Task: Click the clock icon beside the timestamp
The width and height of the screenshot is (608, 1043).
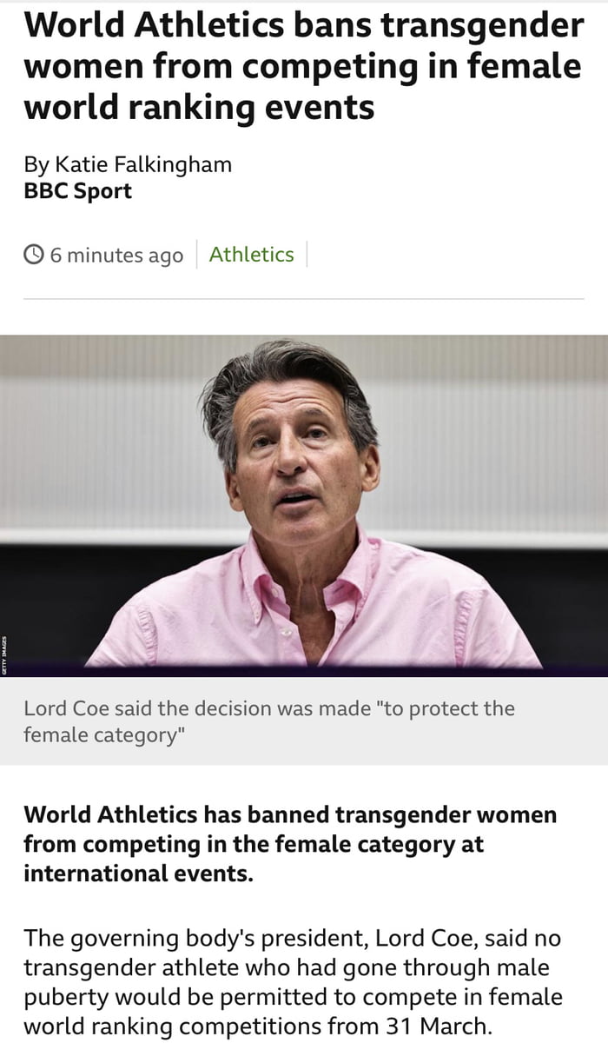Action: click(34, 255)
